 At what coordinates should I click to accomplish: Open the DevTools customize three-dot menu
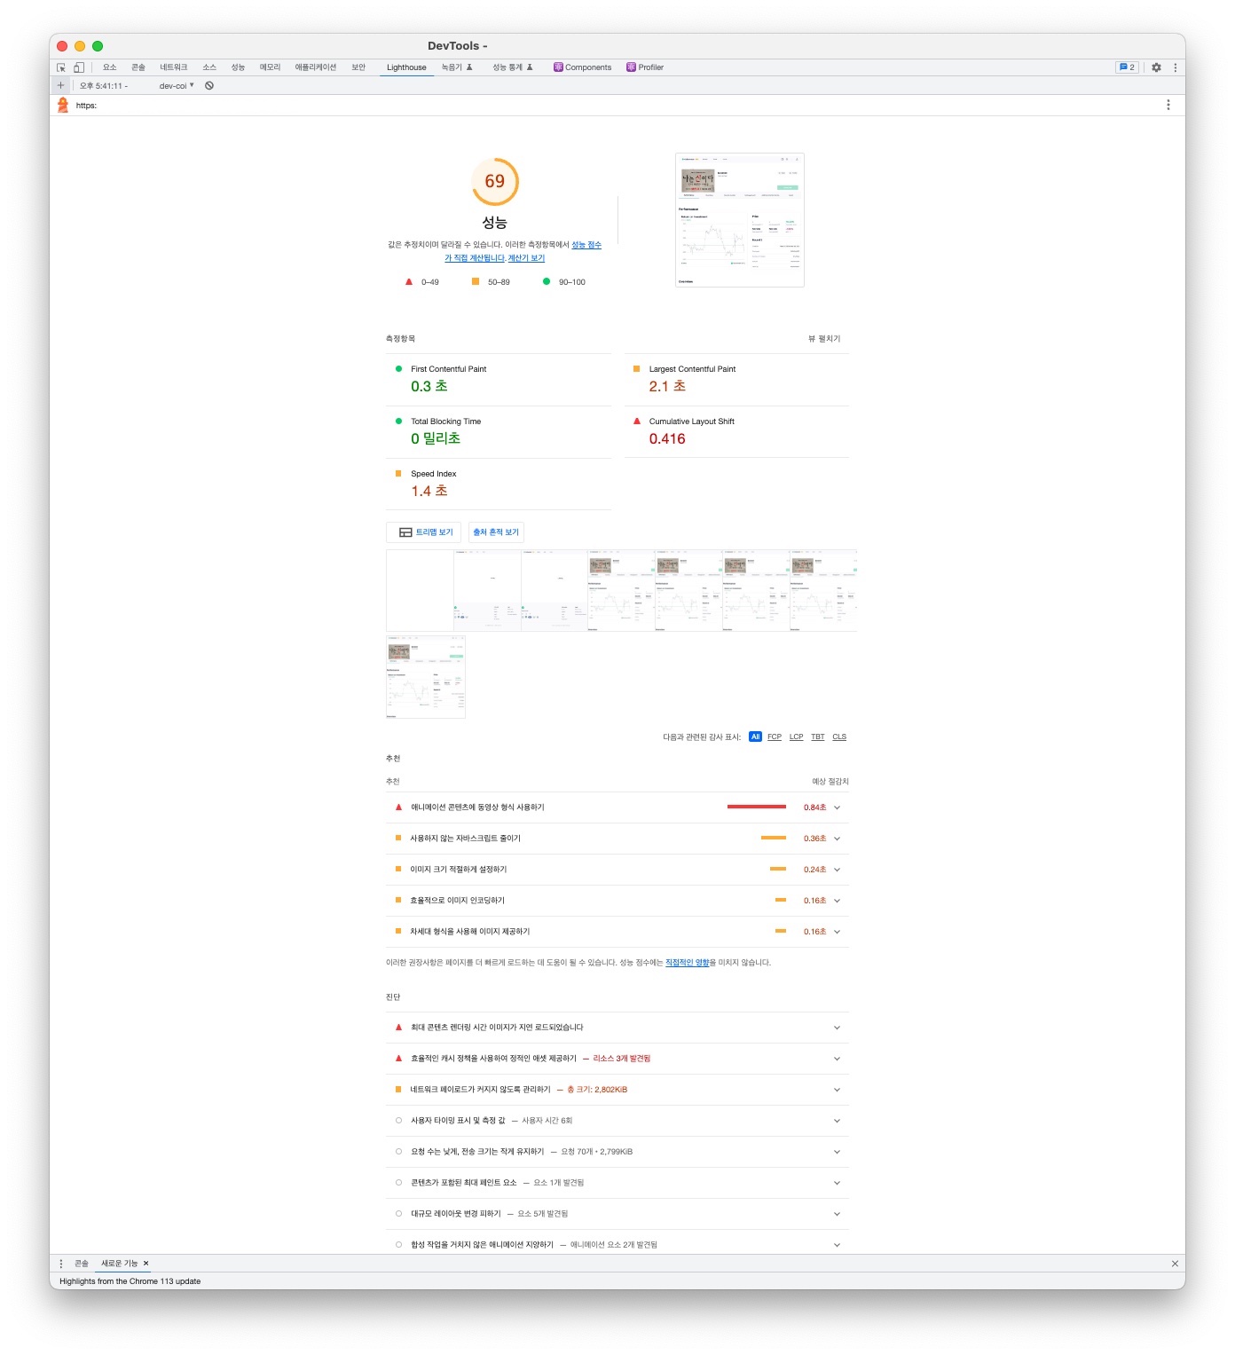click(x=1175, y=67)
